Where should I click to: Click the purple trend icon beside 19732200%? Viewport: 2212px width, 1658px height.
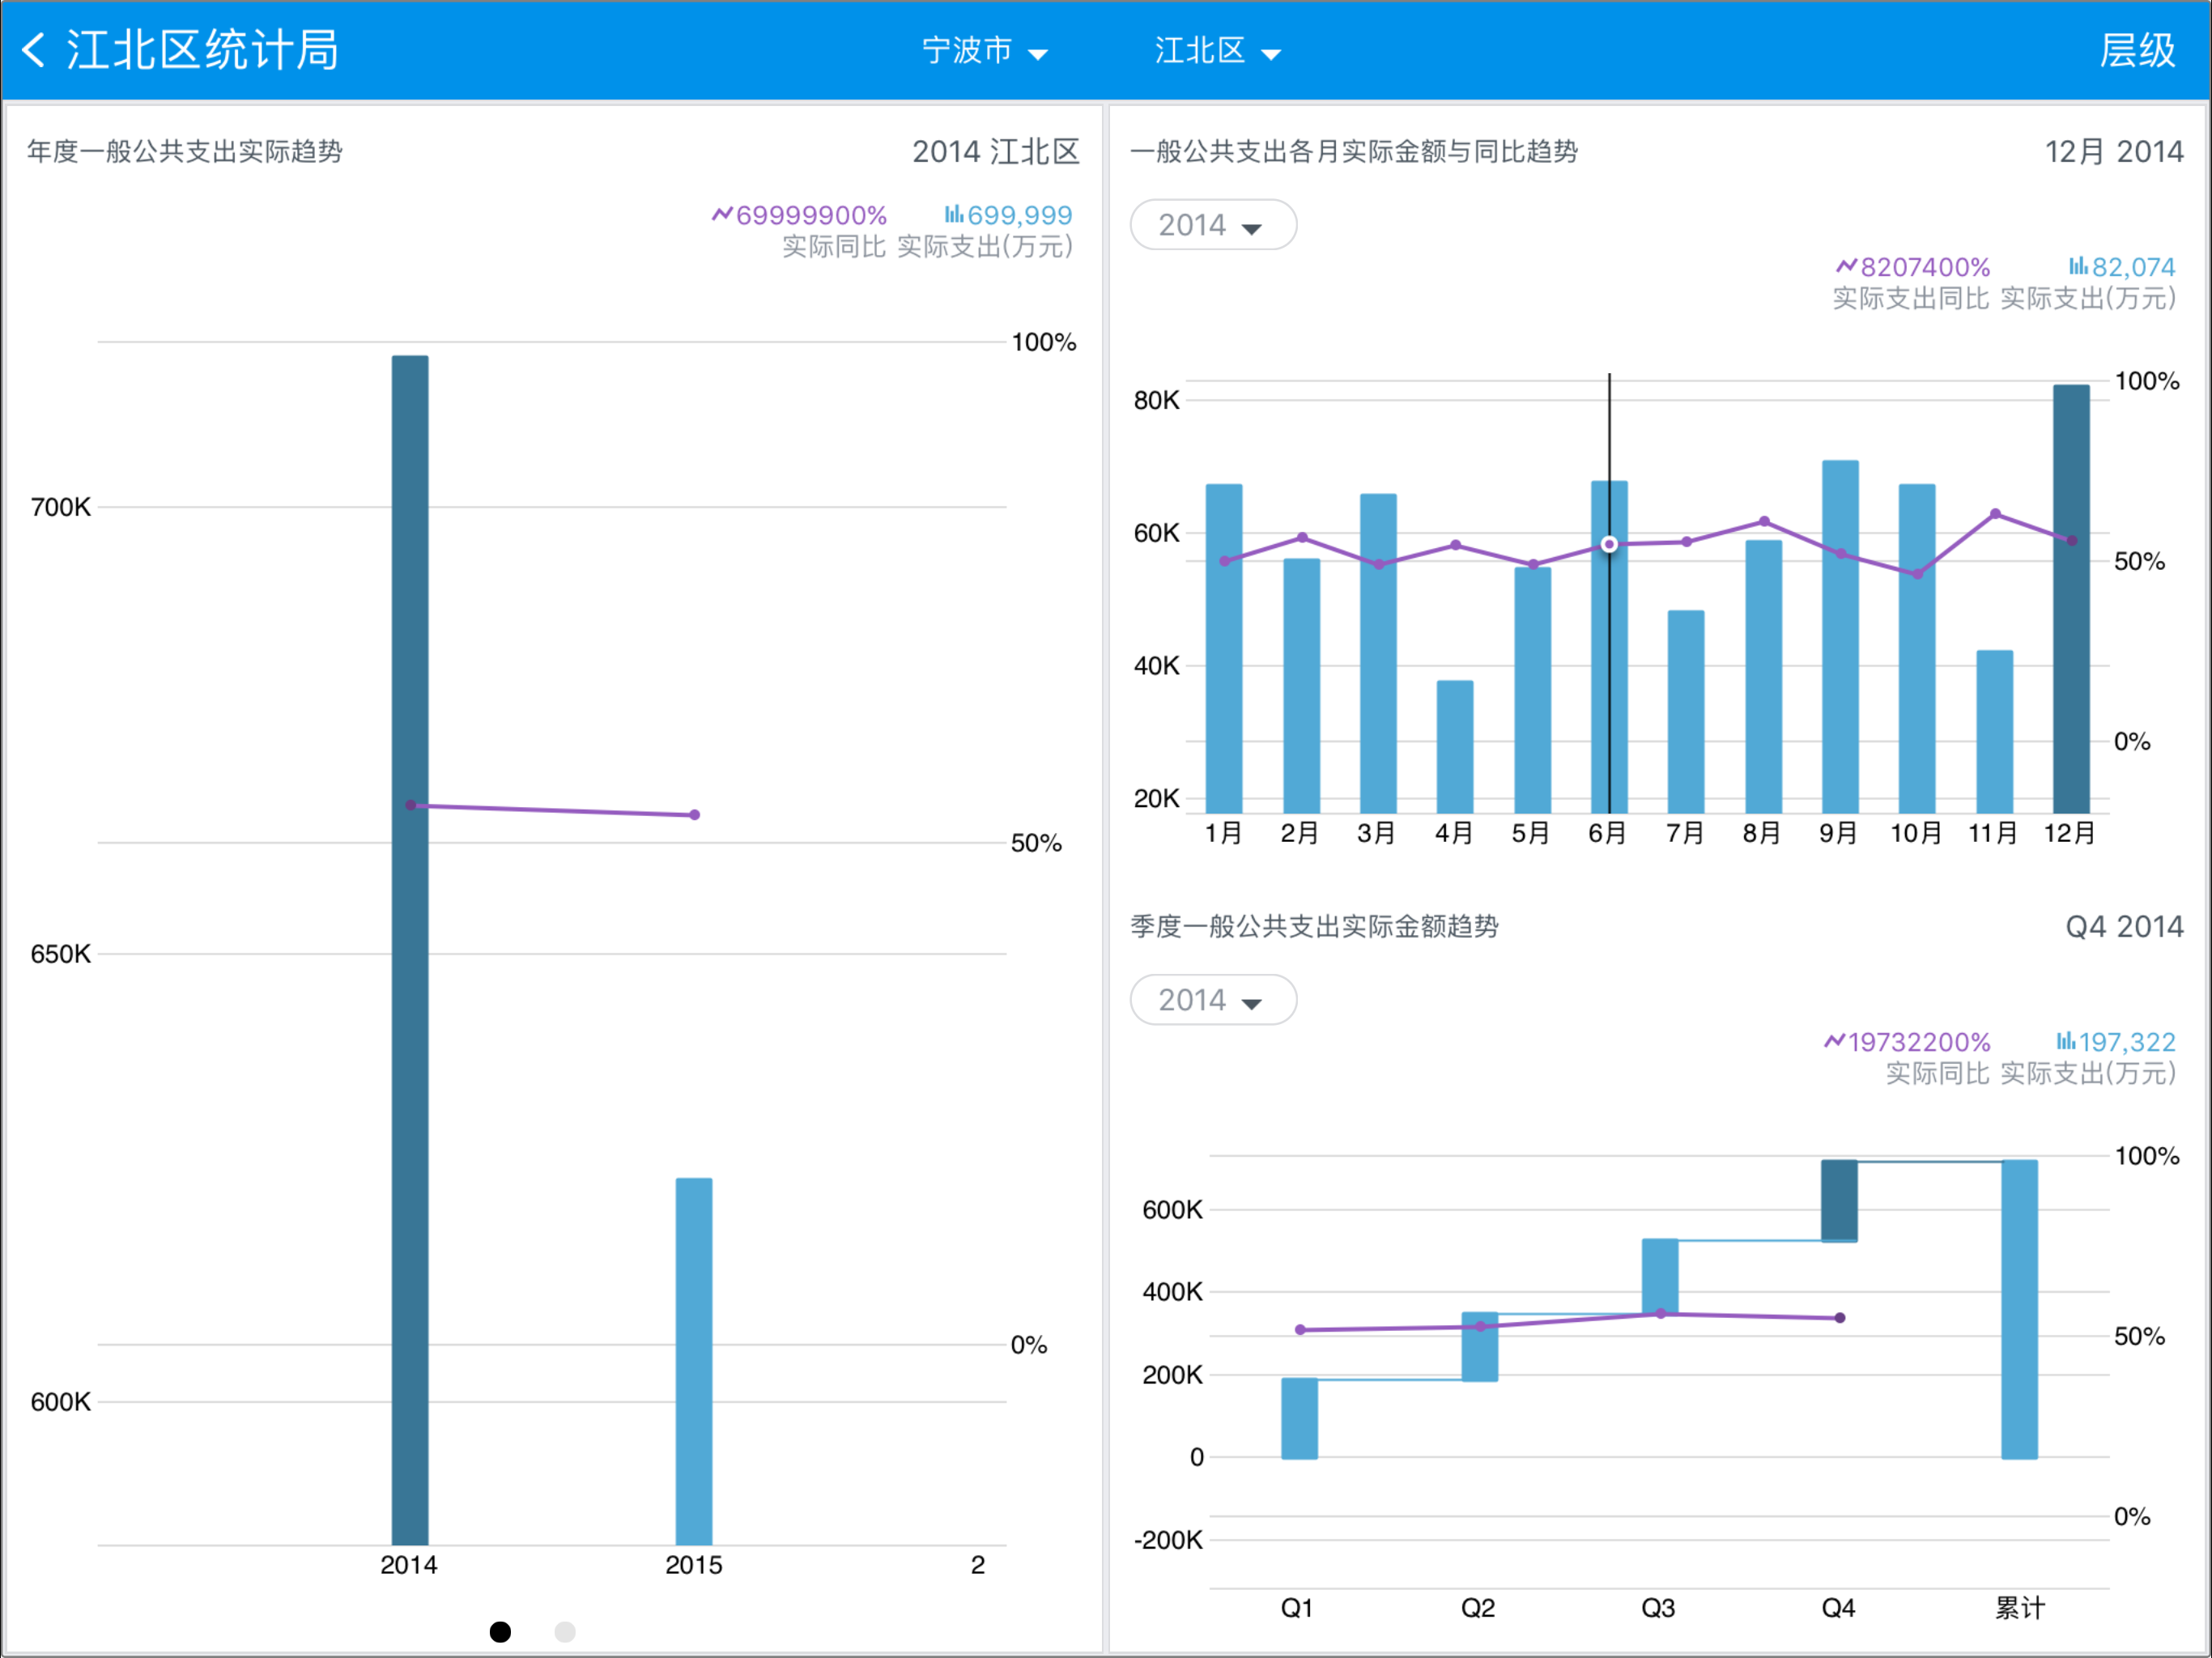(x=1834, y=1041)
